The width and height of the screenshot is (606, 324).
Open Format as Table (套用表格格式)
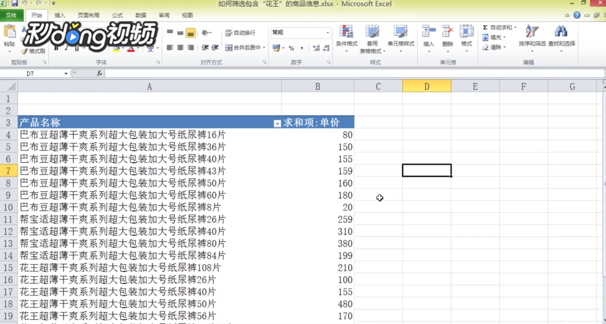pyautogui.click(x=372, y=39)
